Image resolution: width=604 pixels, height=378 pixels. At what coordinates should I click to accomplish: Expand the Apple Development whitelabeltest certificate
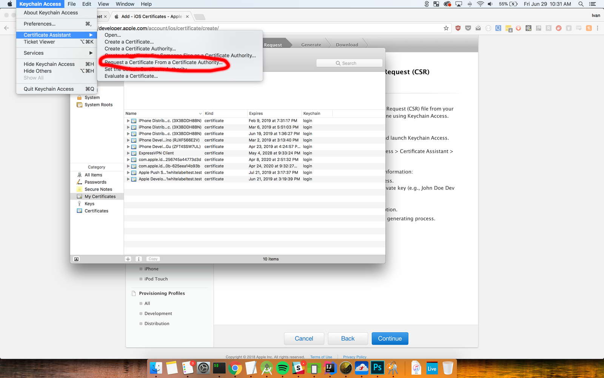(x=128, y=179)
